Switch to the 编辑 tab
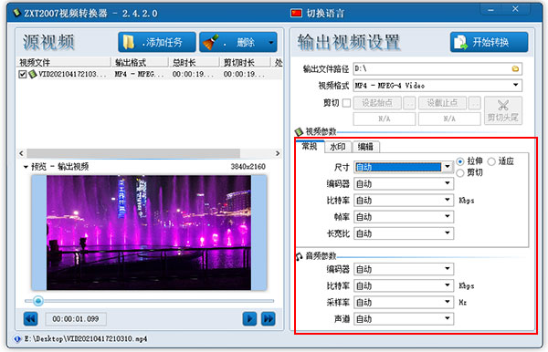This screenshot has height=352, width=548. pyautogui.click(x=365, y=147)
